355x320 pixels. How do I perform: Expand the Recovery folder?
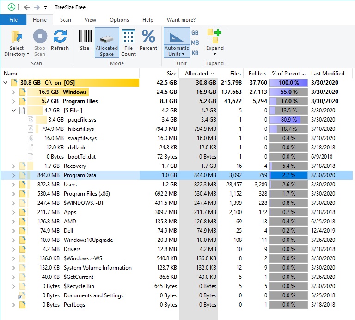pos(13,166)
